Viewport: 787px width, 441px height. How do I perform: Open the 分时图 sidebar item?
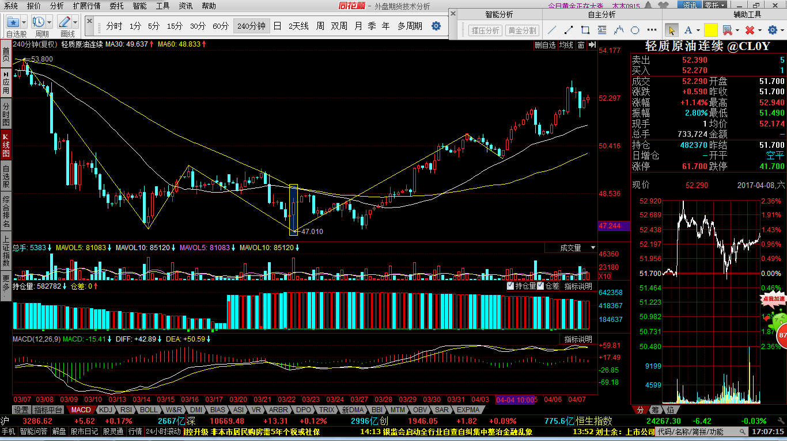pos(6,114)
